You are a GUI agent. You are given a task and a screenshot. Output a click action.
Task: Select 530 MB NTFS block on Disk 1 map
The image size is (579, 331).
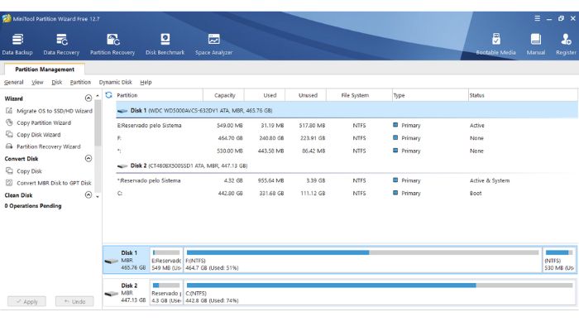pyautogui.click(x=559, y=260)
